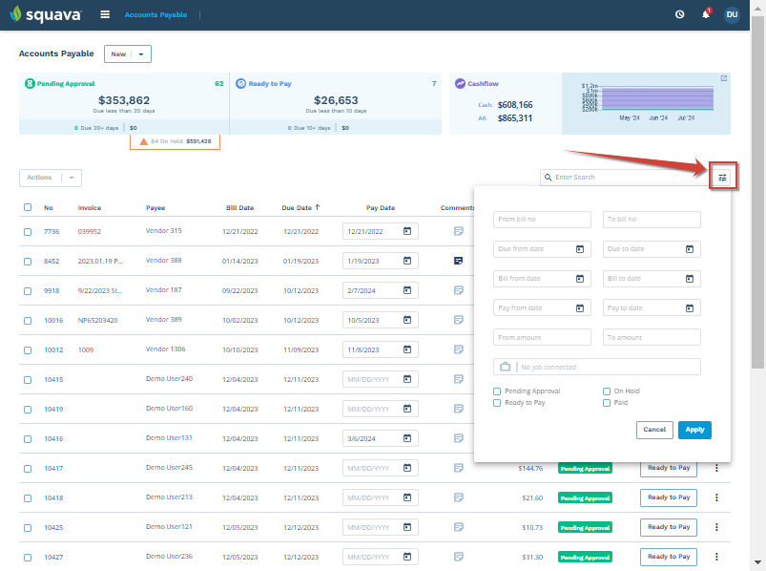The height and width of the screenshot is (571, 766).
Task: Focus the From bill no field
Action: (x=542, y=220)
